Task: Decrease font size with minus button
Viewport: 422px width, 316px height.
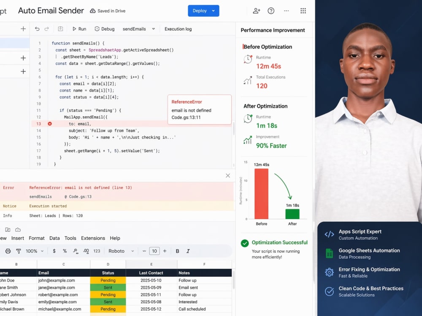Action: [x=144, y=251]
